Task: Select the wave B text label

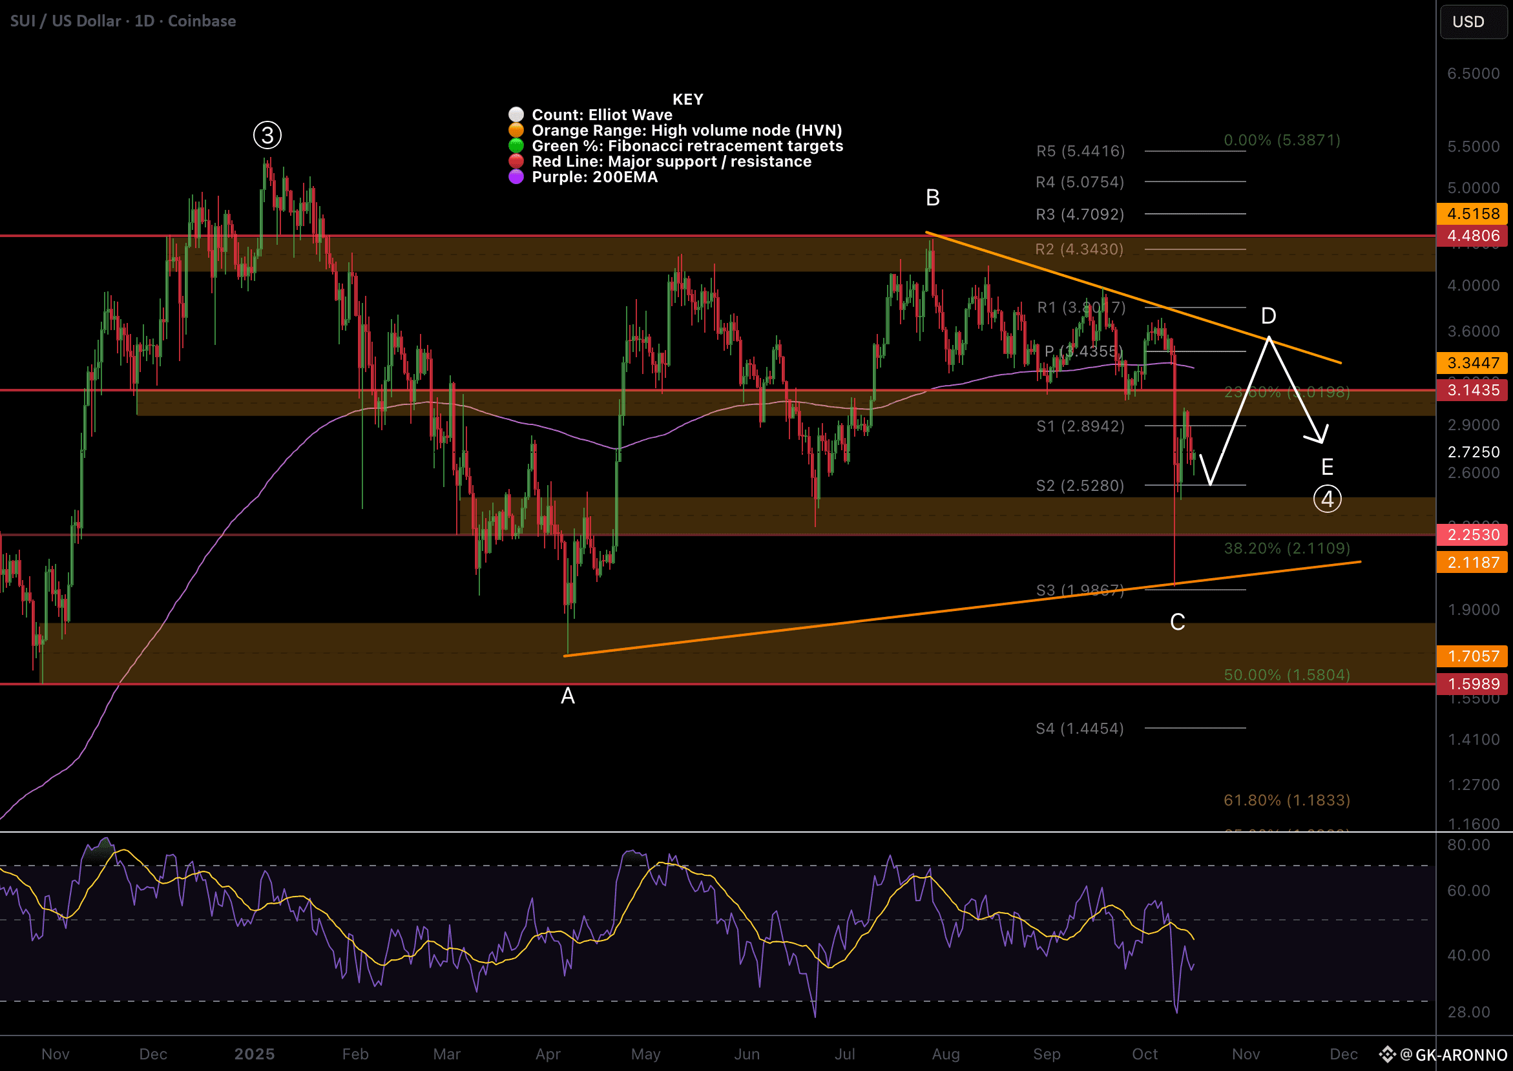Action: (x=933, y=198)
